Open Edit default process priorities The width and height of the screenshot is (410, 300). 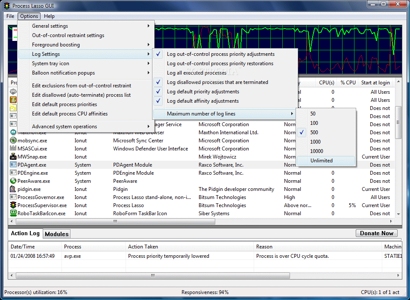coord(85,104)
